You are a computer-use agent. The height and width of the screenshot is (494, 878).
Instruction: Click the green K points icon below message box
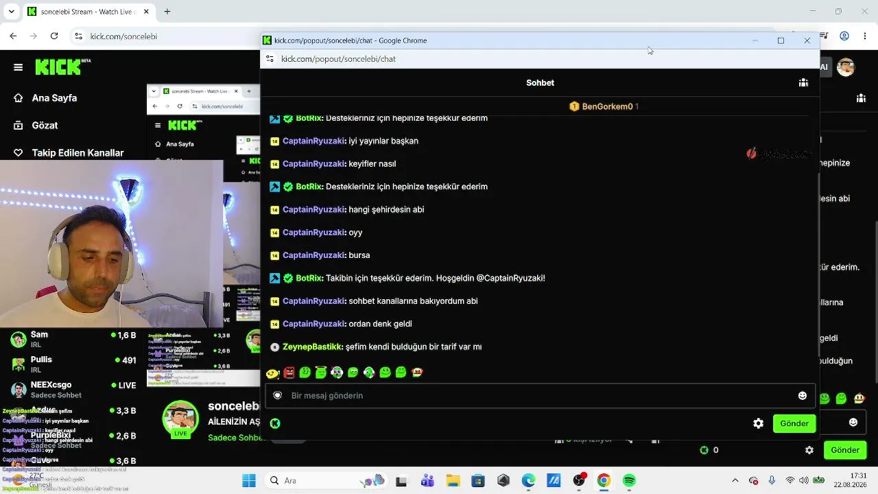(x=275, y=423)
